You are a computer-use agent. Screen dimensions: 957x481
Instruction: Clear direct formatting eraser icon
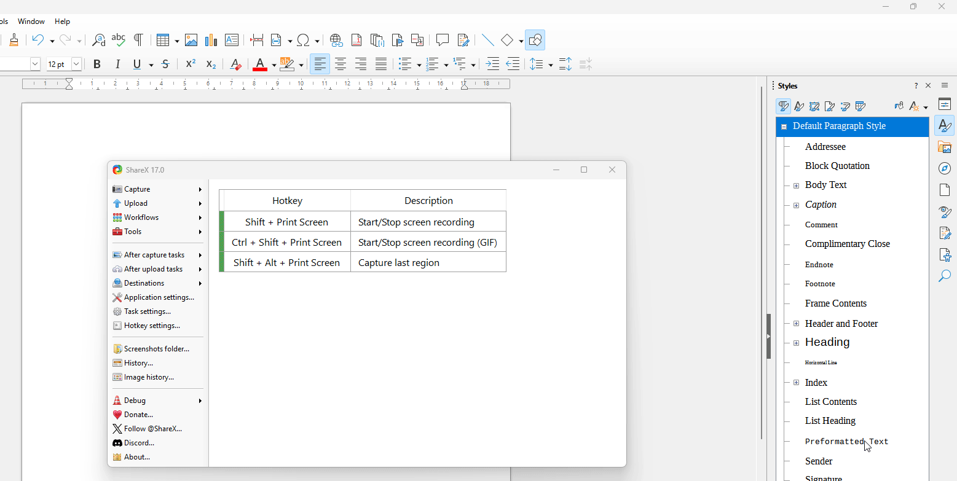[235, 64]
